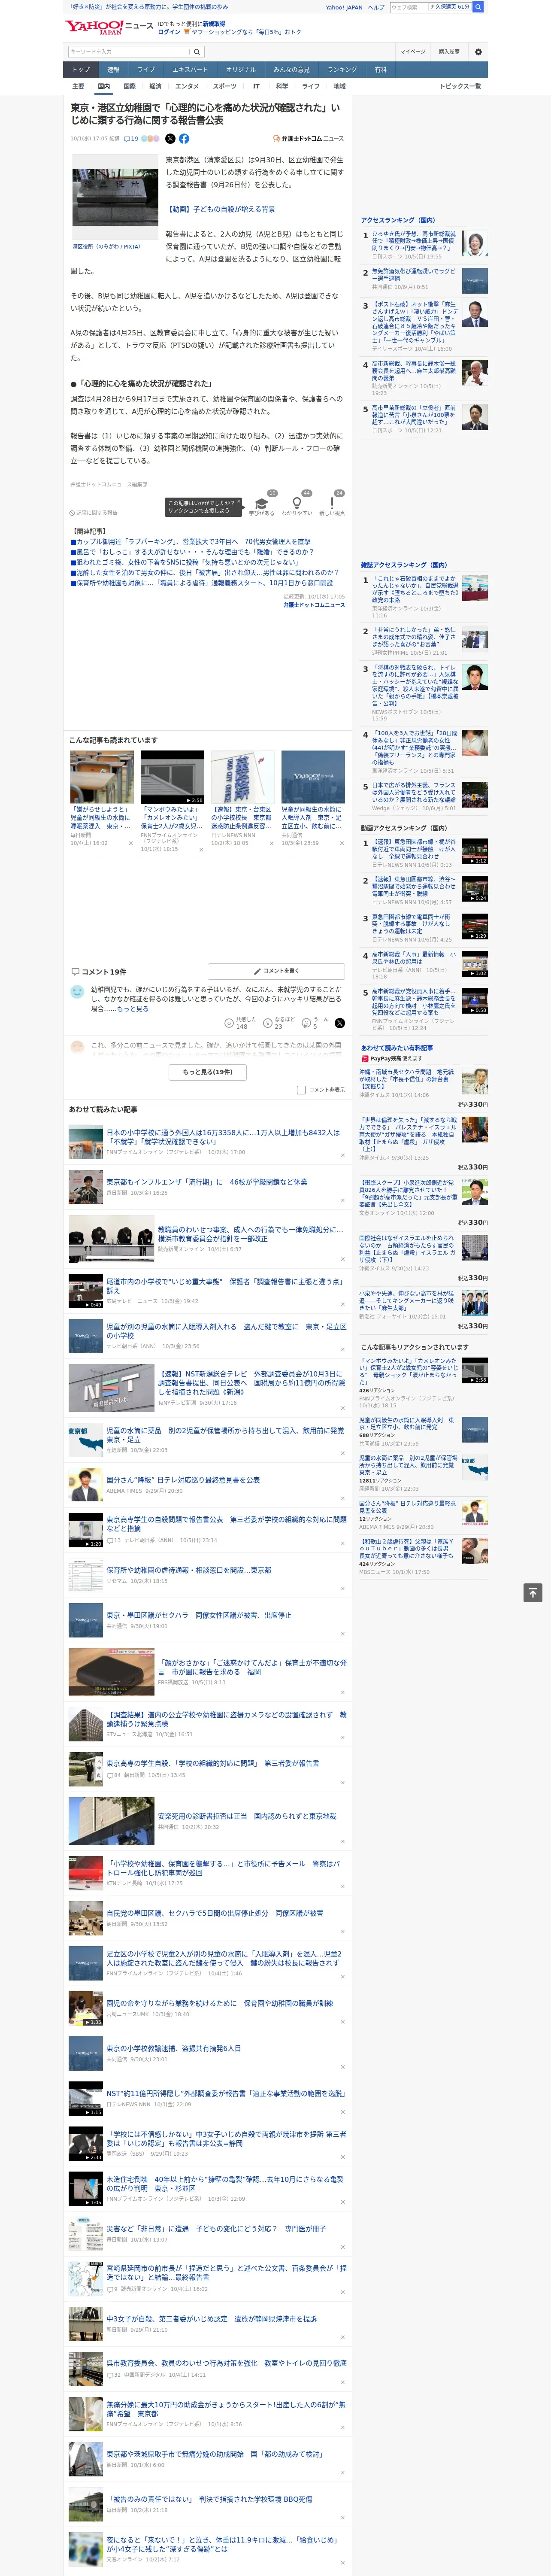The height and width of the screenshot is (2576, 551).
Task: Toggle the 'コメント非表示' checkbox
Action: (301, 1090)
